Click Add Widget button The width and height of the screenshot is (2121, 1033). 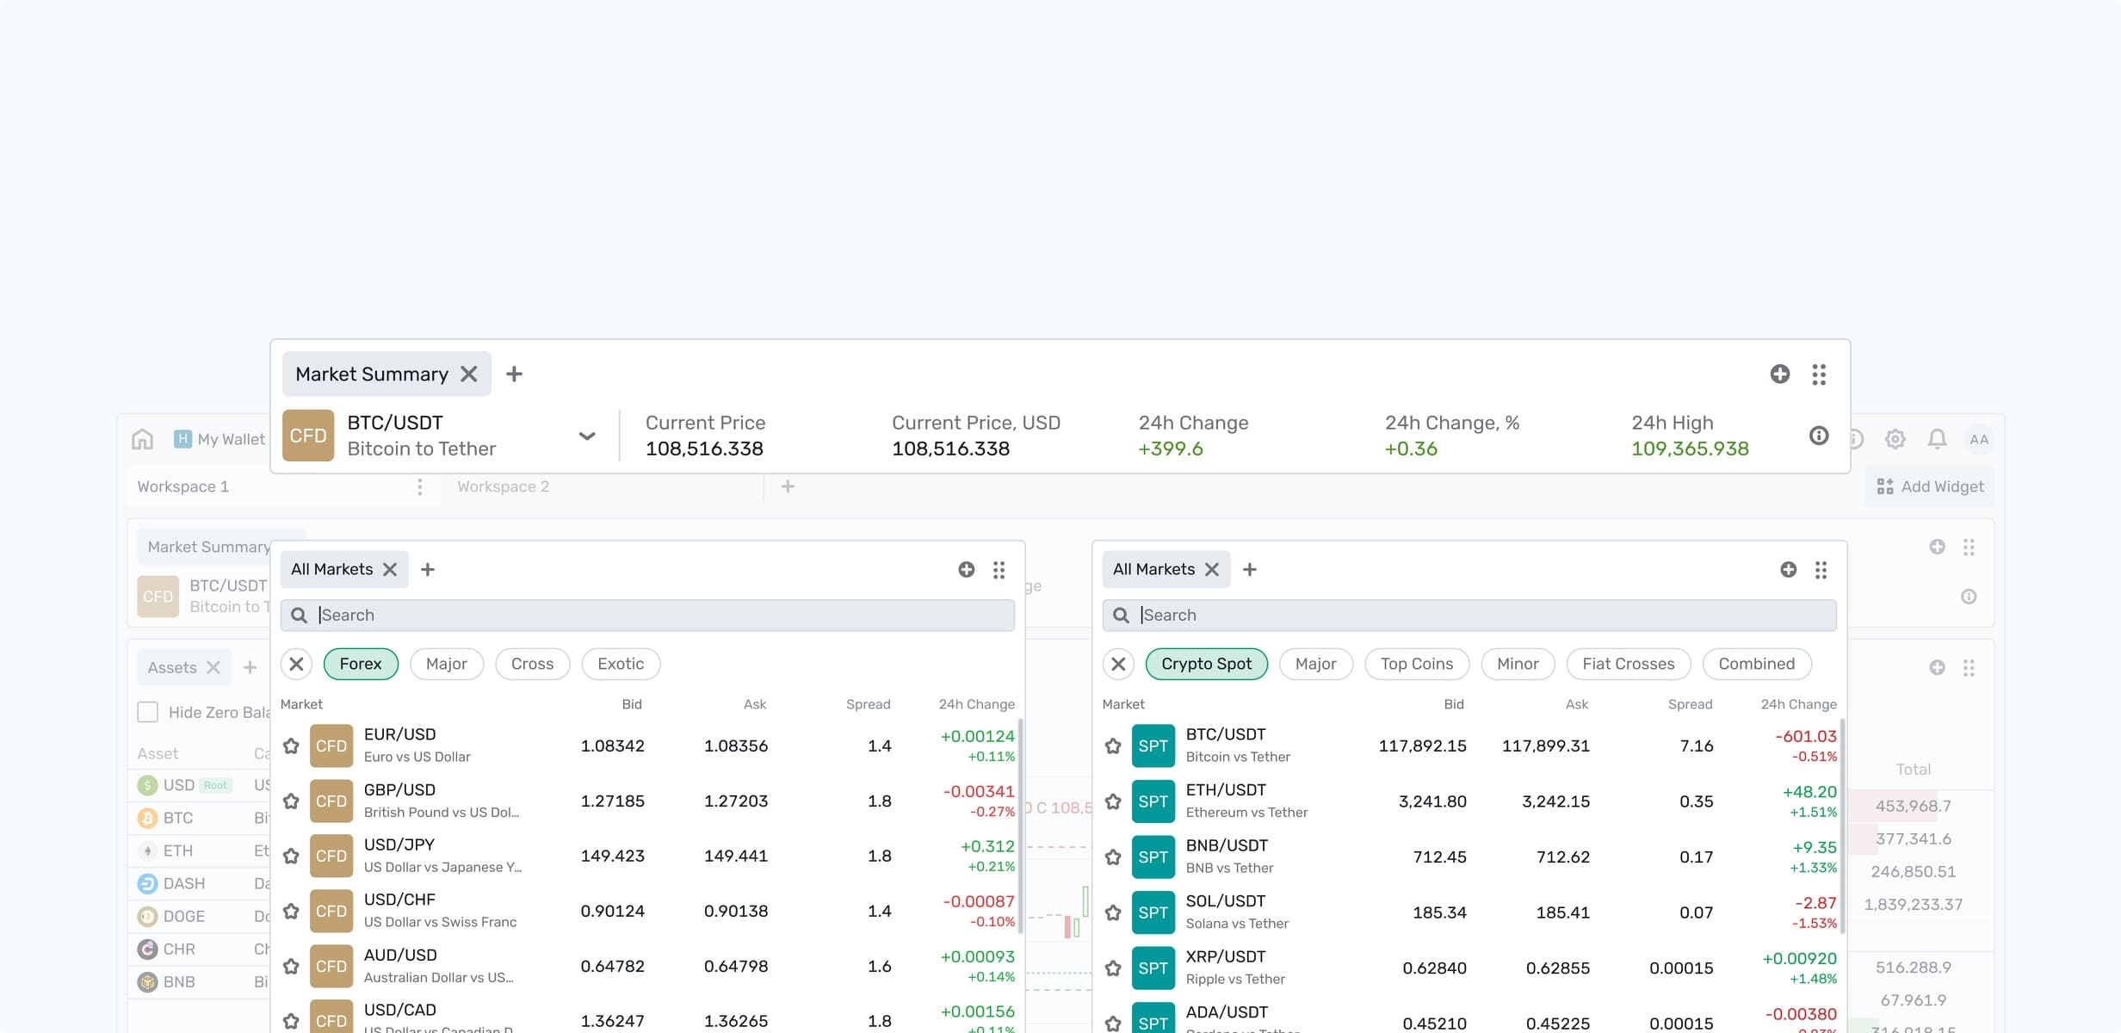pyautogui.click(x=1930, y=486)
